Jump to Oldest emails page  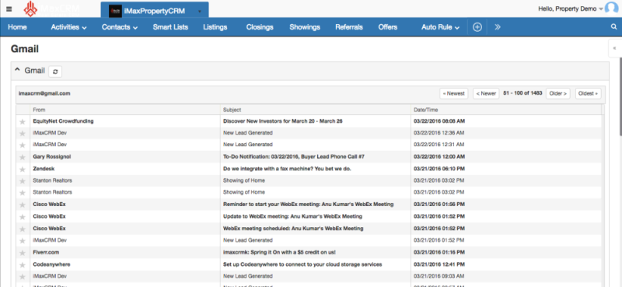589,93
